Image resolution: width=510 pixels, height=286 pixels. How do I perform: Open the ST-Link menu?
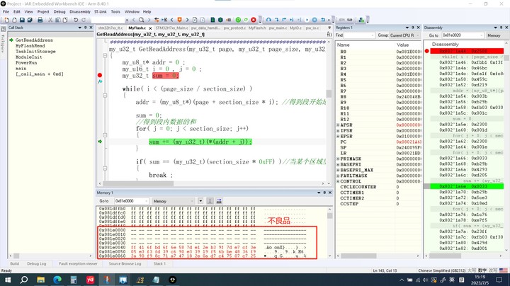pos(100,12)
